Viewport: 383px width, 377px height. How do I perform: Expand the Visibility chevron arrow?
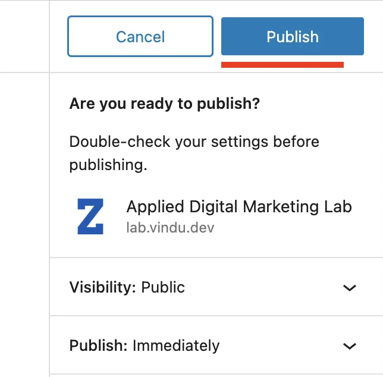point(350,288)
